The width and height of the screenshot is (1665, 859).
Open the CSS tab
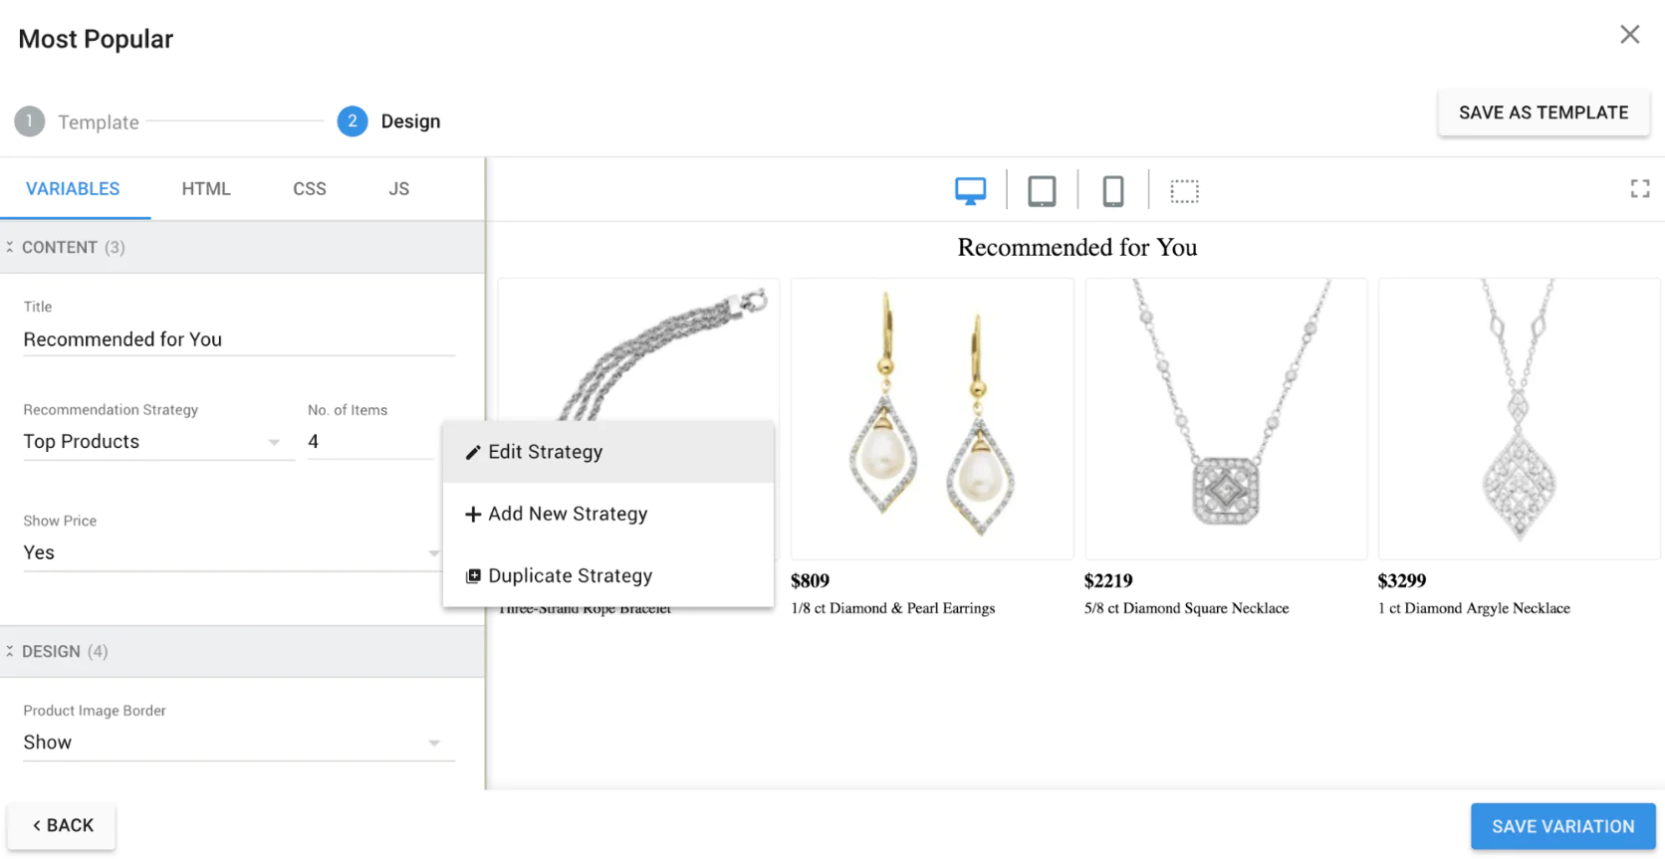(x=310, y=189)
